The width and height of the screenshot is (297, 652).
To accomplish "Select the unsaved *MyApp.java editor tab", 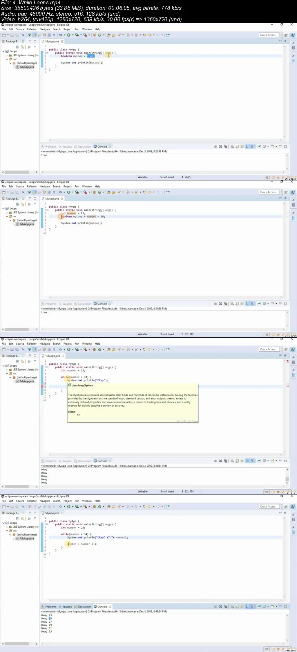I will pyautogui.click(x=53, y=356).
